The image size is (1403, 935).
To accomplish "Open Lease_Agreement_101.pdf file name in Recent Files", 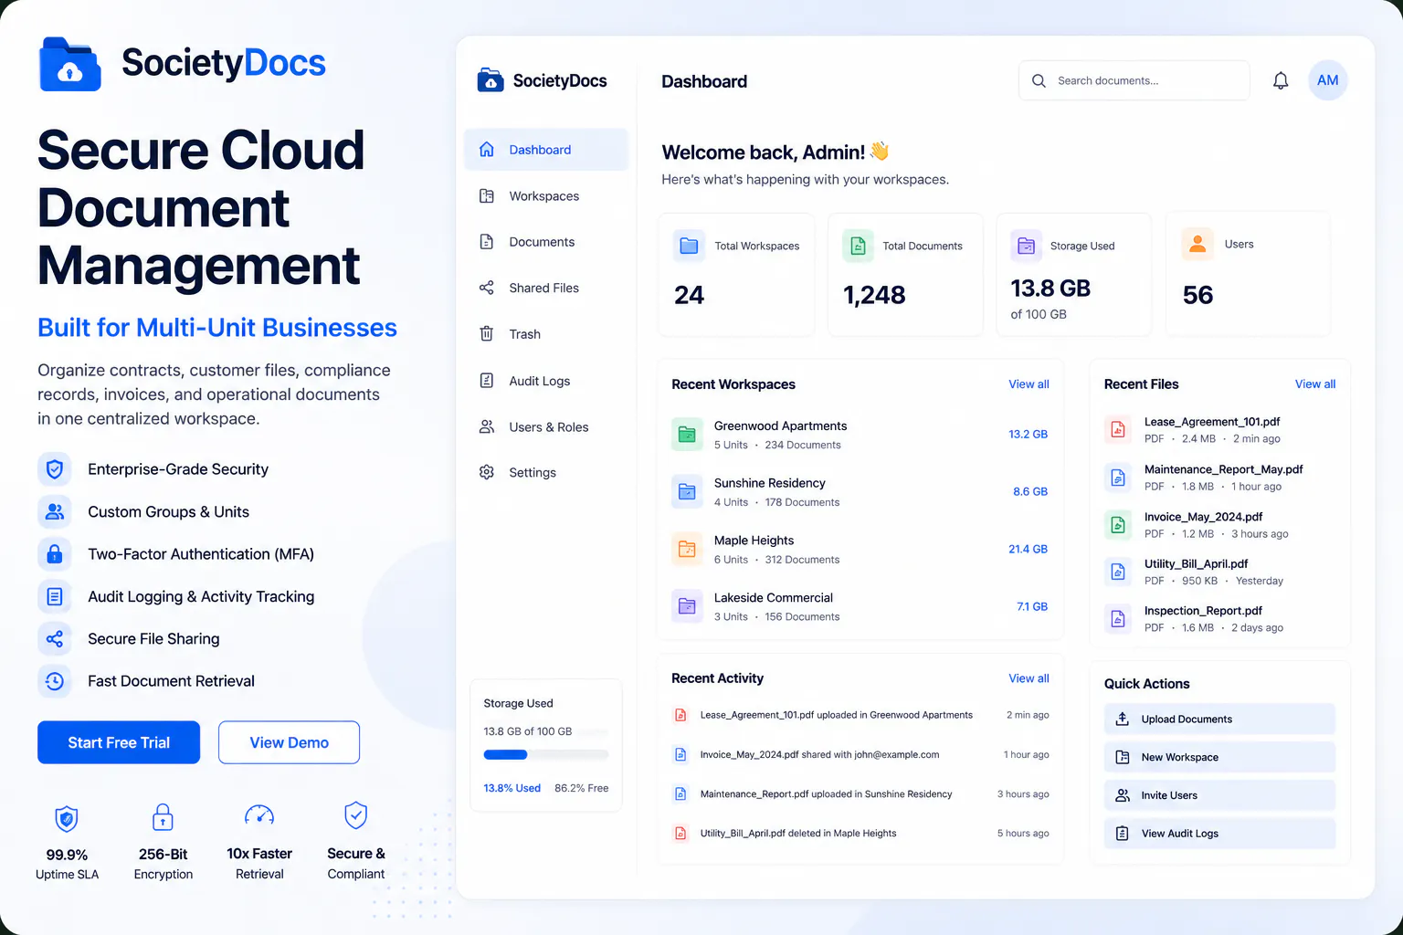I will (1212, 422).
